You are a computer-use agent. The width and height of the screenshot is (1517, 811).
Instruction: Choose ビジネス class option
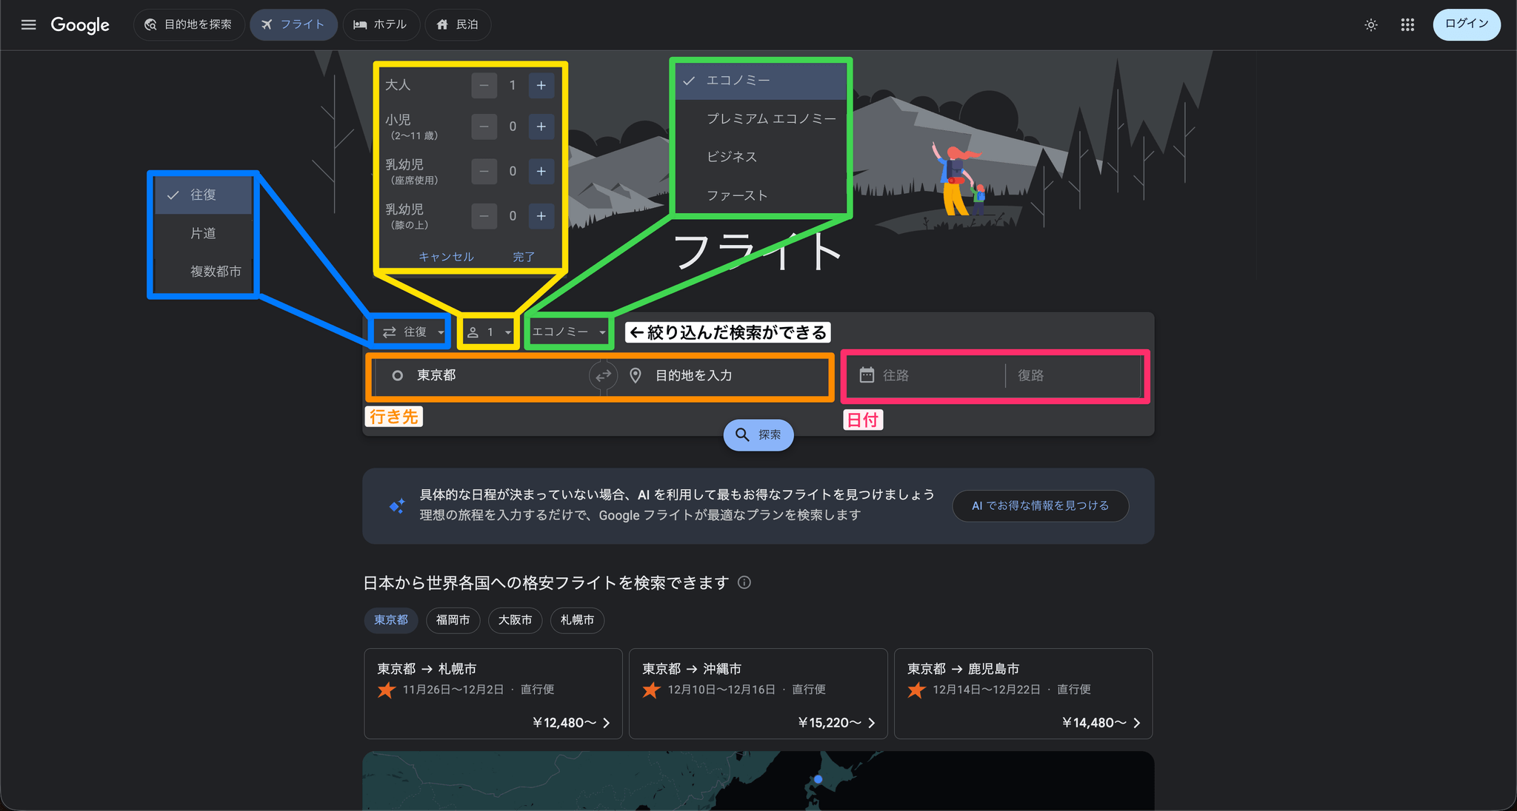(x=761, y=157)
